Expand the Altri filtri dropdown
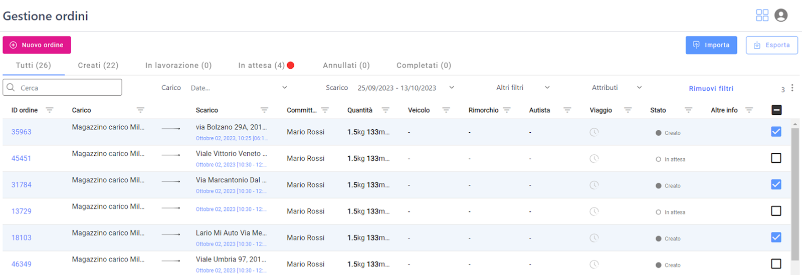This screenshot has height=275, width=802. (x=523, y=88)
